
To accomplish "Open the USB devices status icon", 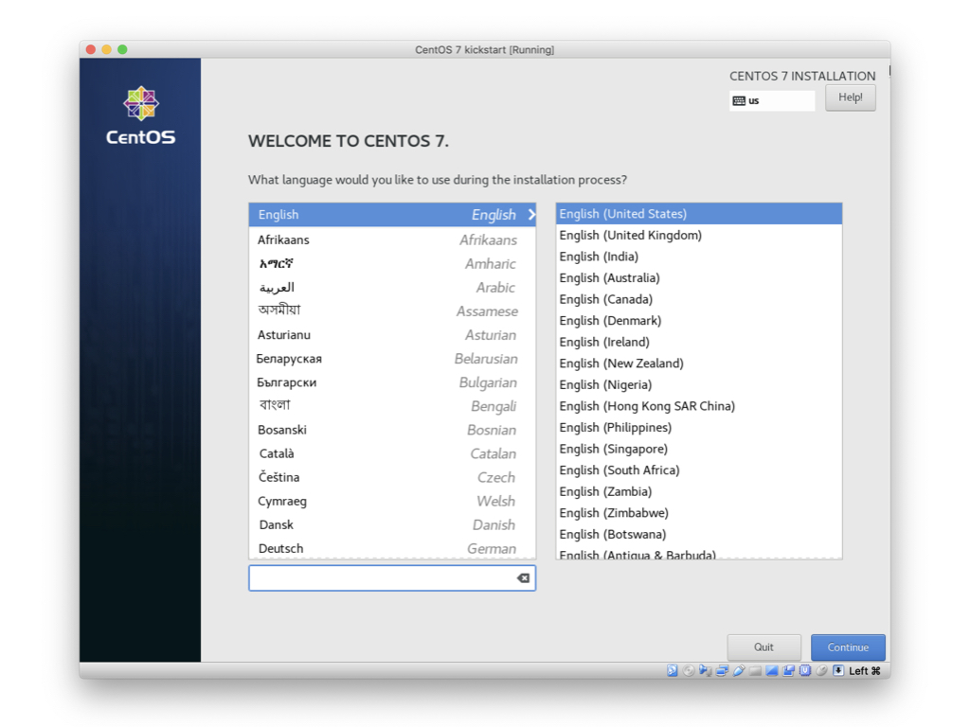I will (x=738, y=670).
